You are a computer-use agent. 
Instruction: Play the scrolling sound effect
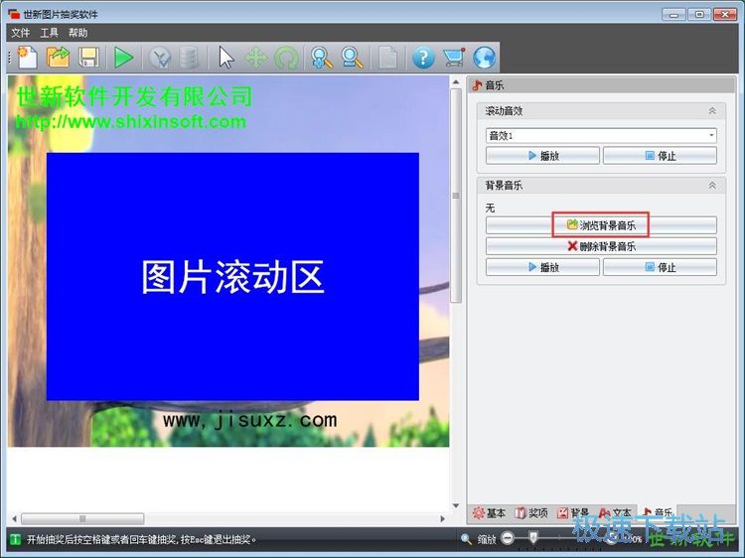pos(542,156)
